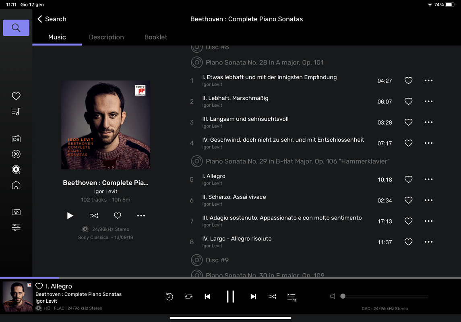This screenshot has height=322, width=461.
Task: Open options for IV. Largo - Allegro risoluto
Action: tap(429, 242)
